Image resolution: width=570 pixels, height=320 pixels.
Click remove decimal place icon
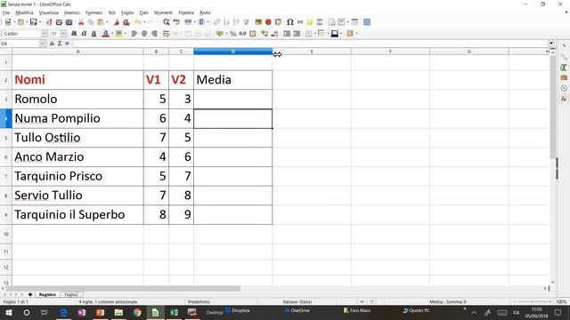(275, 34)
